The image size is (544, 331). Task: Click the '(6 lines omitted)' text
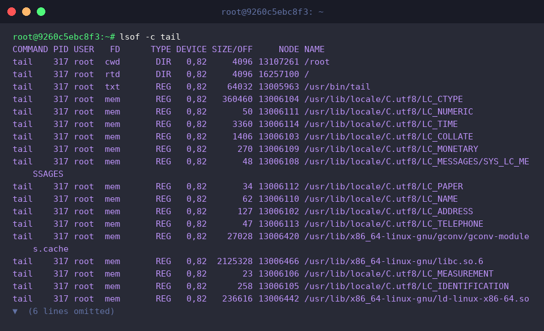click(x=71, y=311)
